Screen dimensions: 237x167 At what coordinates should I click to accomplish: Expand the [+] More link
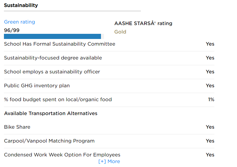pos(109,162)
